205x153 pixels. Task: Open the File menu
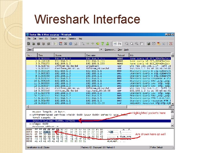(29, 39)
